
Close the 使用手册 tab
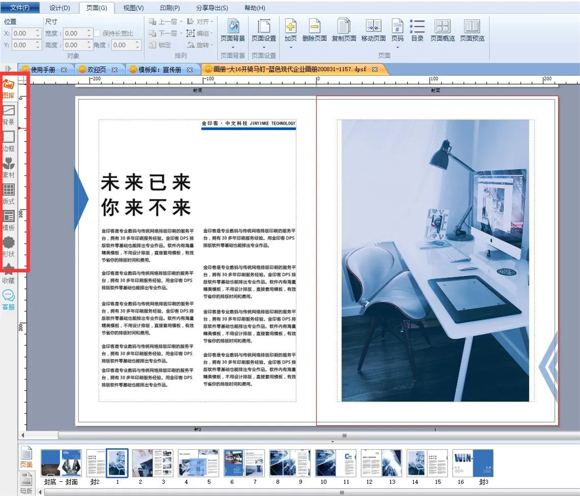pos(64,70)
